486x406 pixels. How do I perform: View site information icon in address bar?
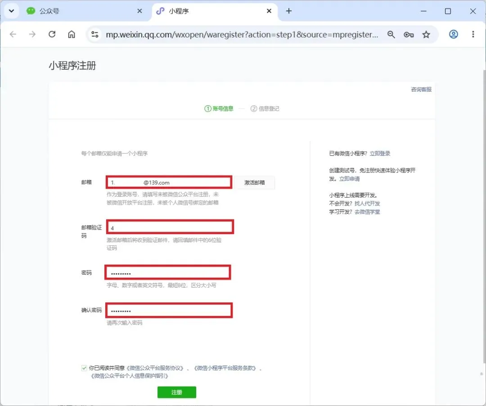(95, 34)
